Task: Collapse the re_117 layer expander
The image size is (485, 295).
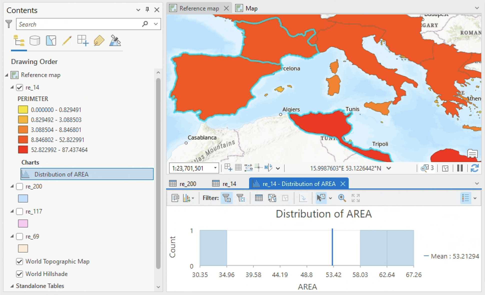Action: (x=12, y=211)
